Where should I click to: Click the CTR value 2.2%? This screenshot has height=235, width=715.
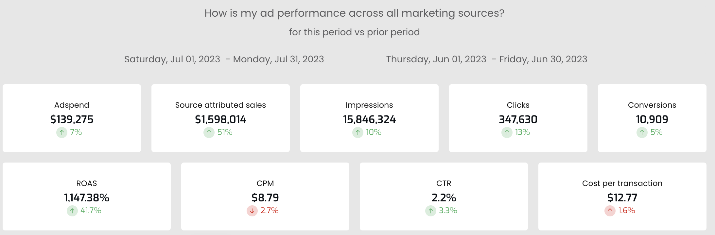(444, 198)
